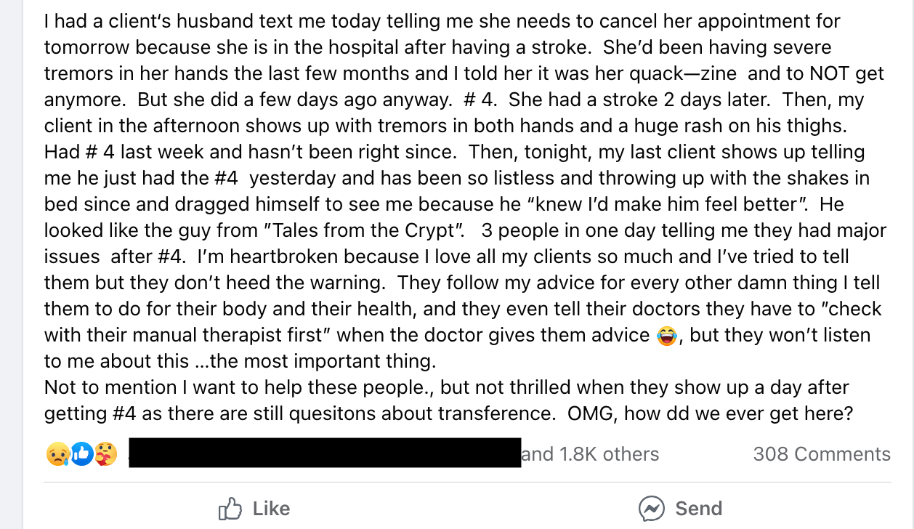Click the blue thumbs-up reaction icon
The height and width of the screenshot is (529, 914).
pyautogui.click(x=81, y=454)
